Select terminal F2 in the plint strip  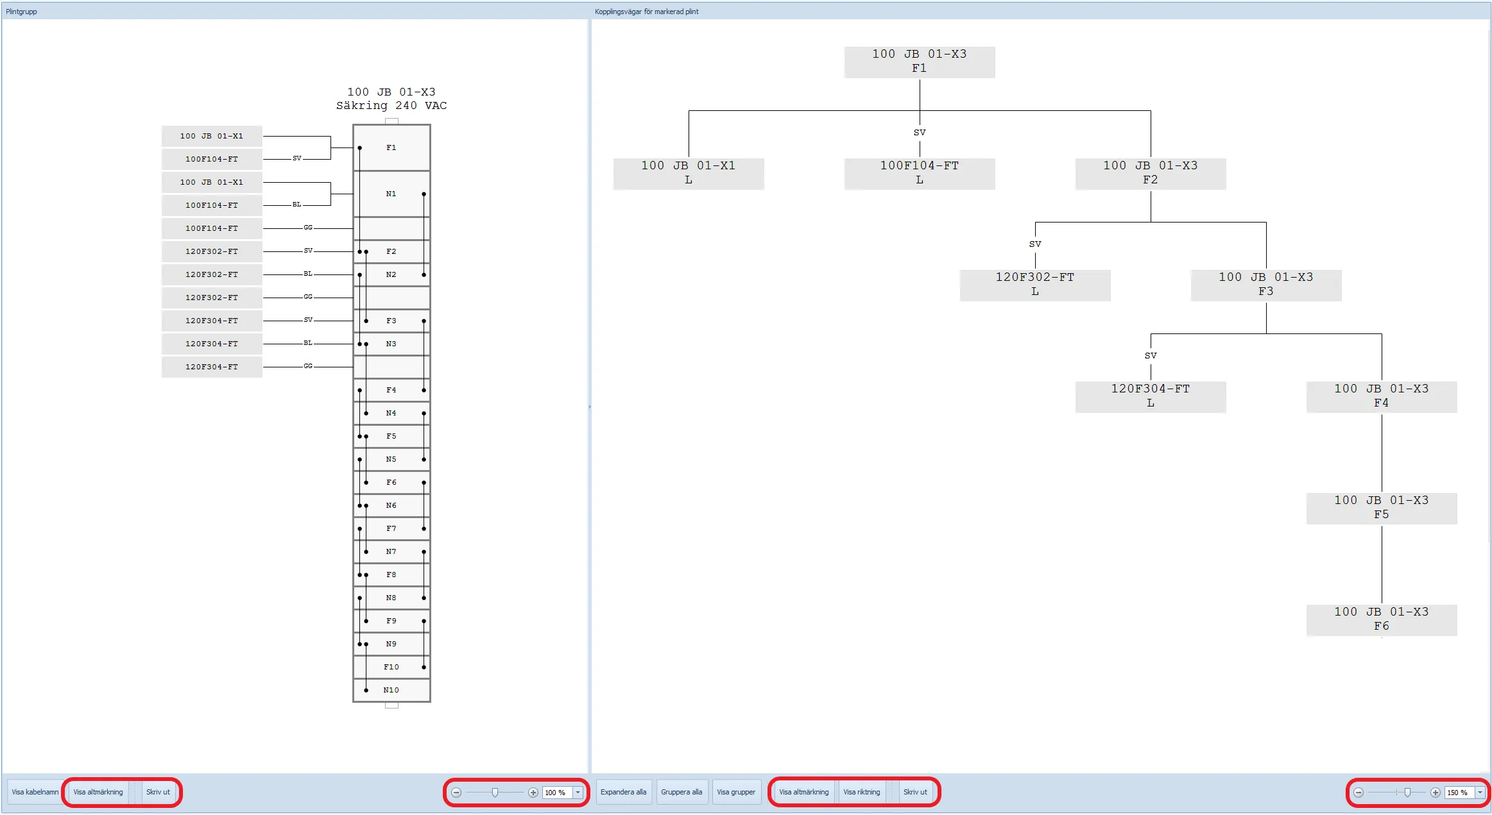(x=391, y=251)
